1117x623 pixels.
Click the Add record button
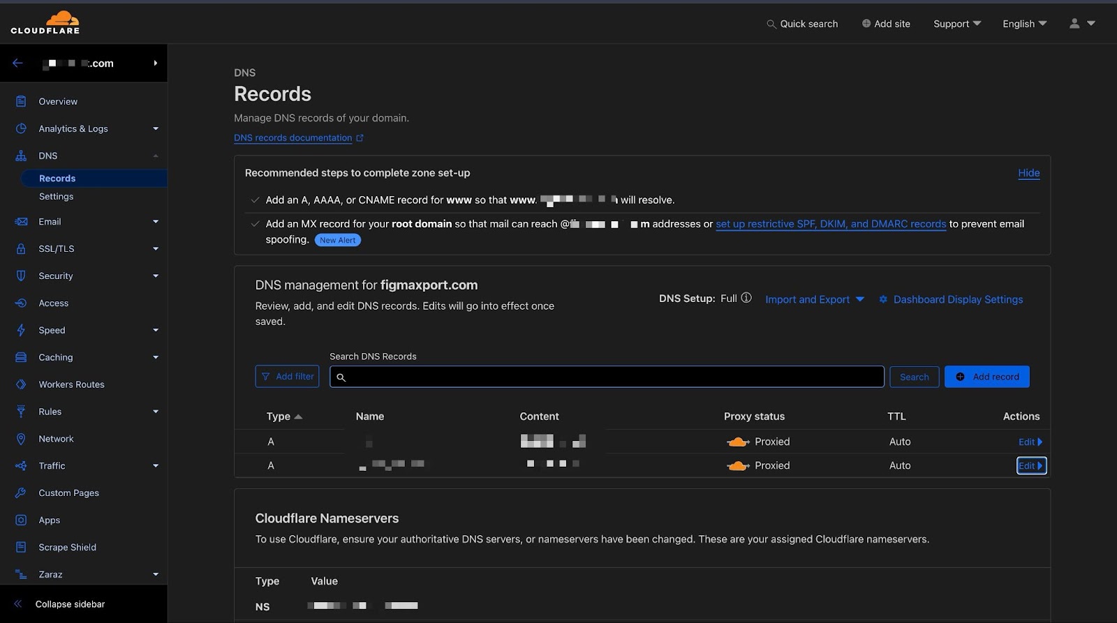point(986,377)
